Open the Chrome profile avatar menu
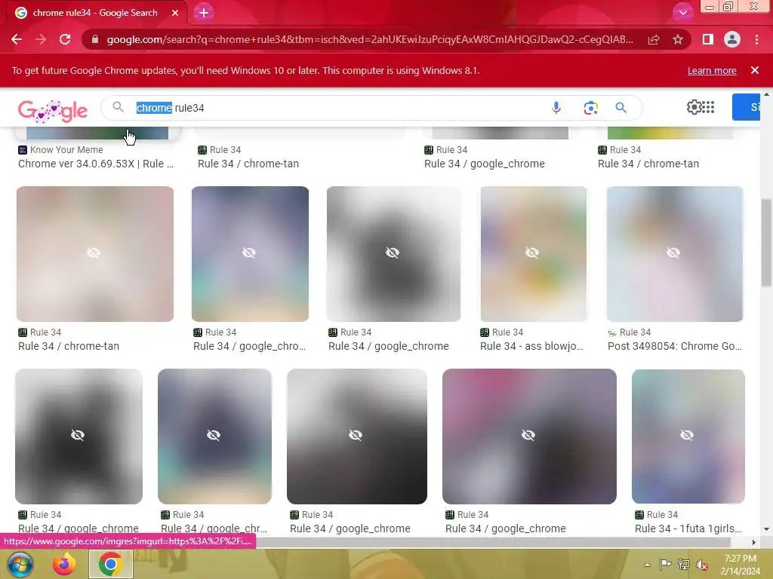 [x=732, y=39]
